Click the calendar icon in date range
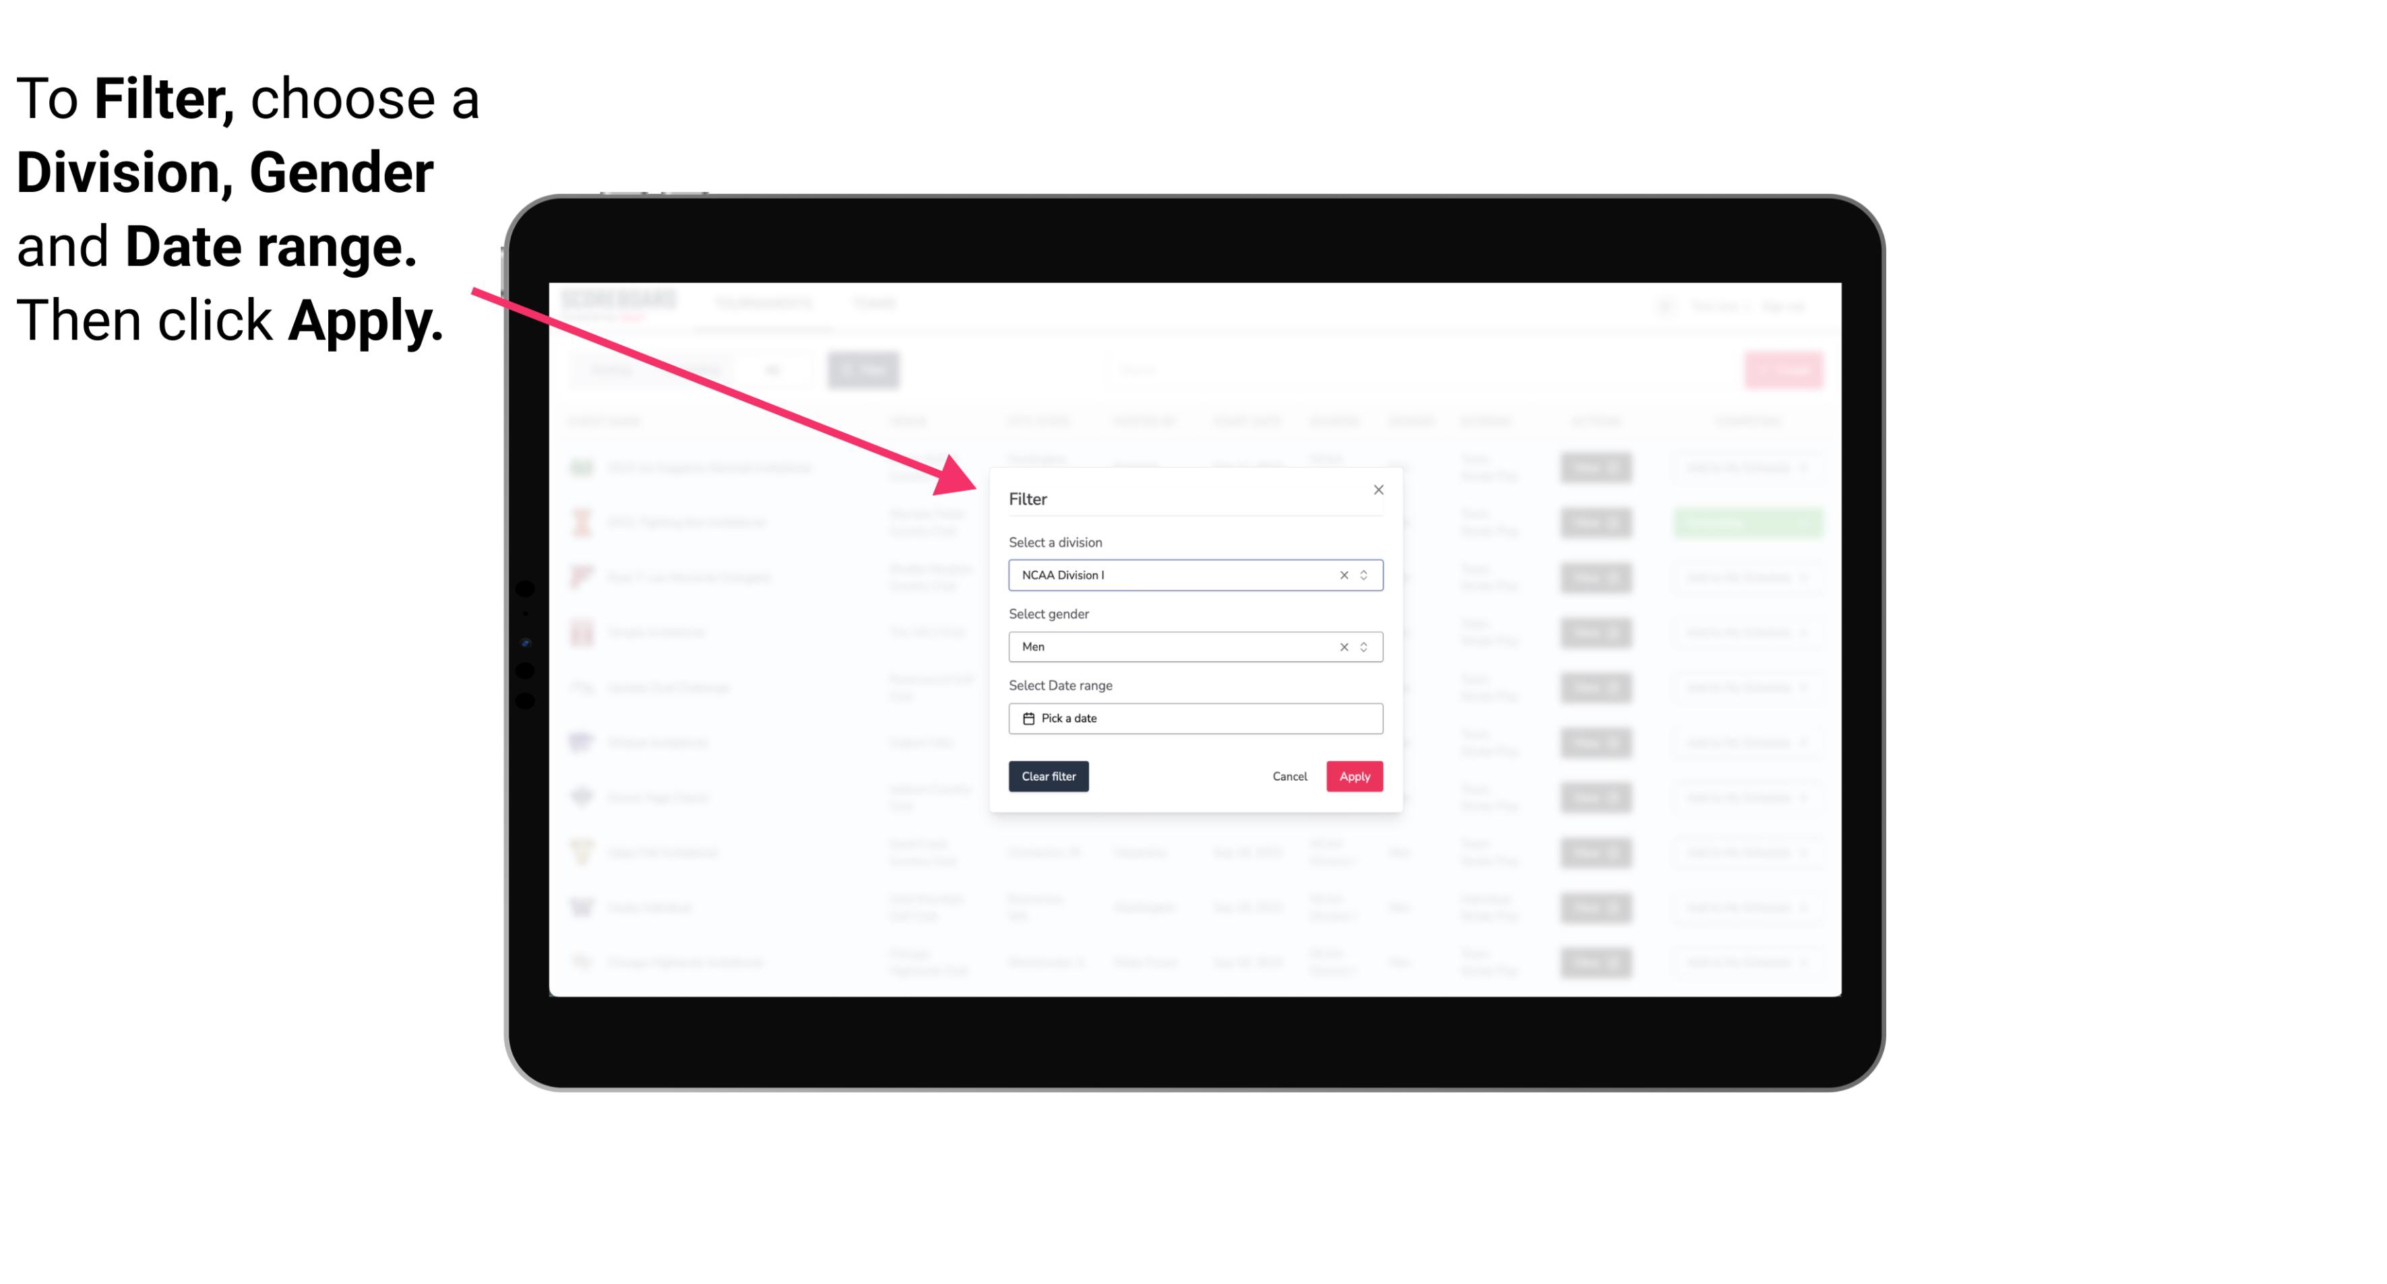Screen dimensions: 2387x1284 click(1026, 718)
